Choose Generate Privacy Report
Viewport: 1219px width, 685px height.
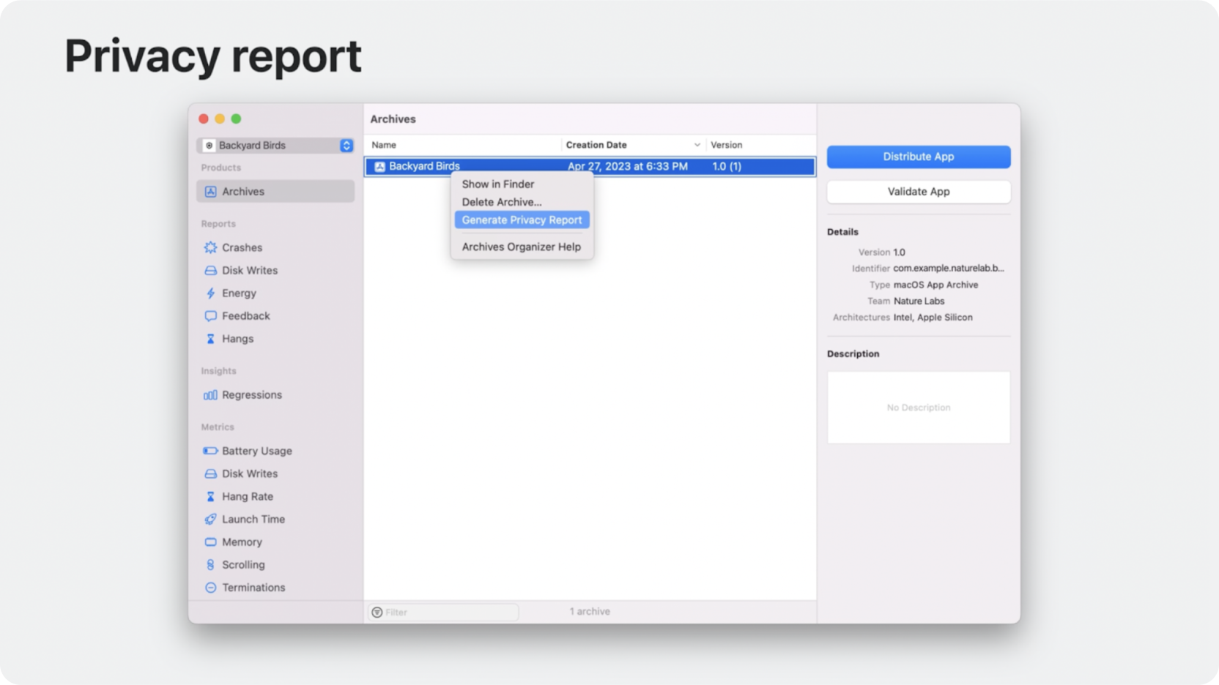pyautogui.click(x=522, y=220)
